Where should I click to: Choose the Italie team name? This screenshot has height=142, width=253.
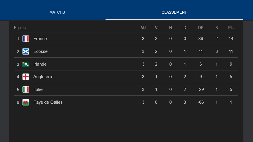[38, 89]
